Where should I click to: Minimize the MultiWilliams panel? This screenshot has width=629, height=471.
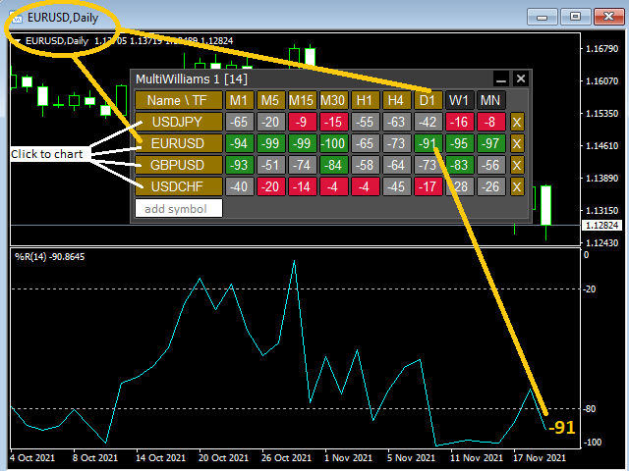pyautogui.click(x=500, y=78)
